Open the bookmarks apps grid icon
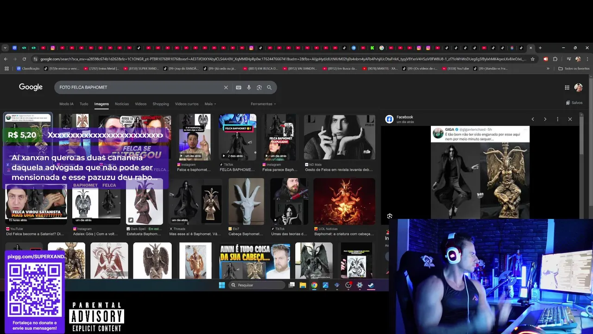 pyautogui.click(x=6, y=69)
